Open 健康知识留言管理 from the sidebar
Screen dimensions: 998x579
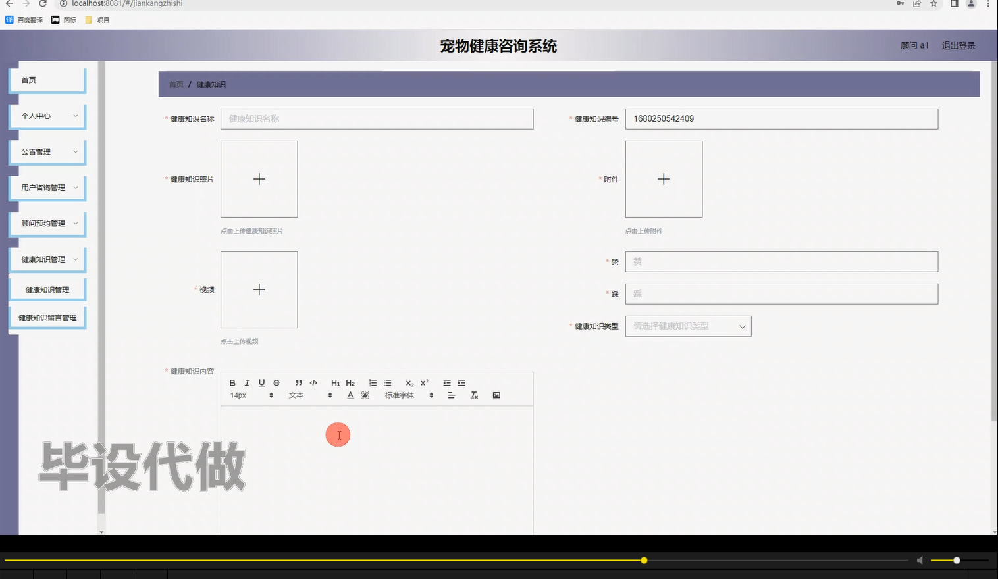[x=47, y=317]
